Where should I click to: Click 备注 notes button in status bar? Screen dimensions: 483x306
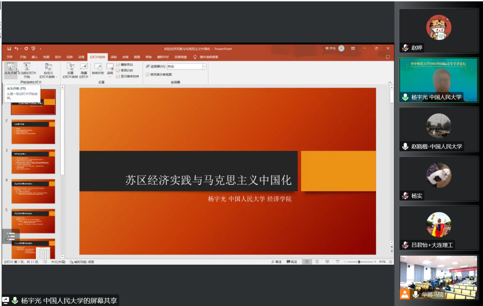276,262
